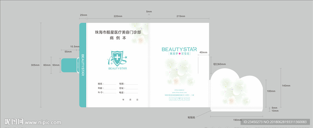Click the 性别 field label
The image size is (313, 128).
point(122,84)
